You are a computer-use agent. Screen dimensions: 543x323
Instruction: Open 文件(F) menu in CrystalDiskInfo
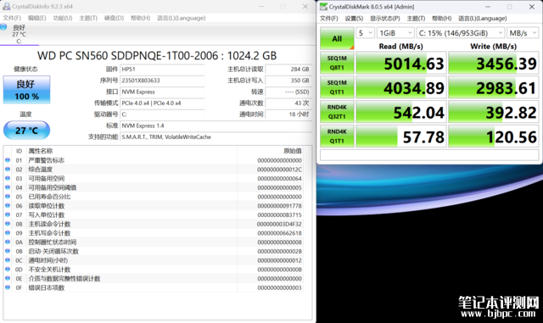12,18
